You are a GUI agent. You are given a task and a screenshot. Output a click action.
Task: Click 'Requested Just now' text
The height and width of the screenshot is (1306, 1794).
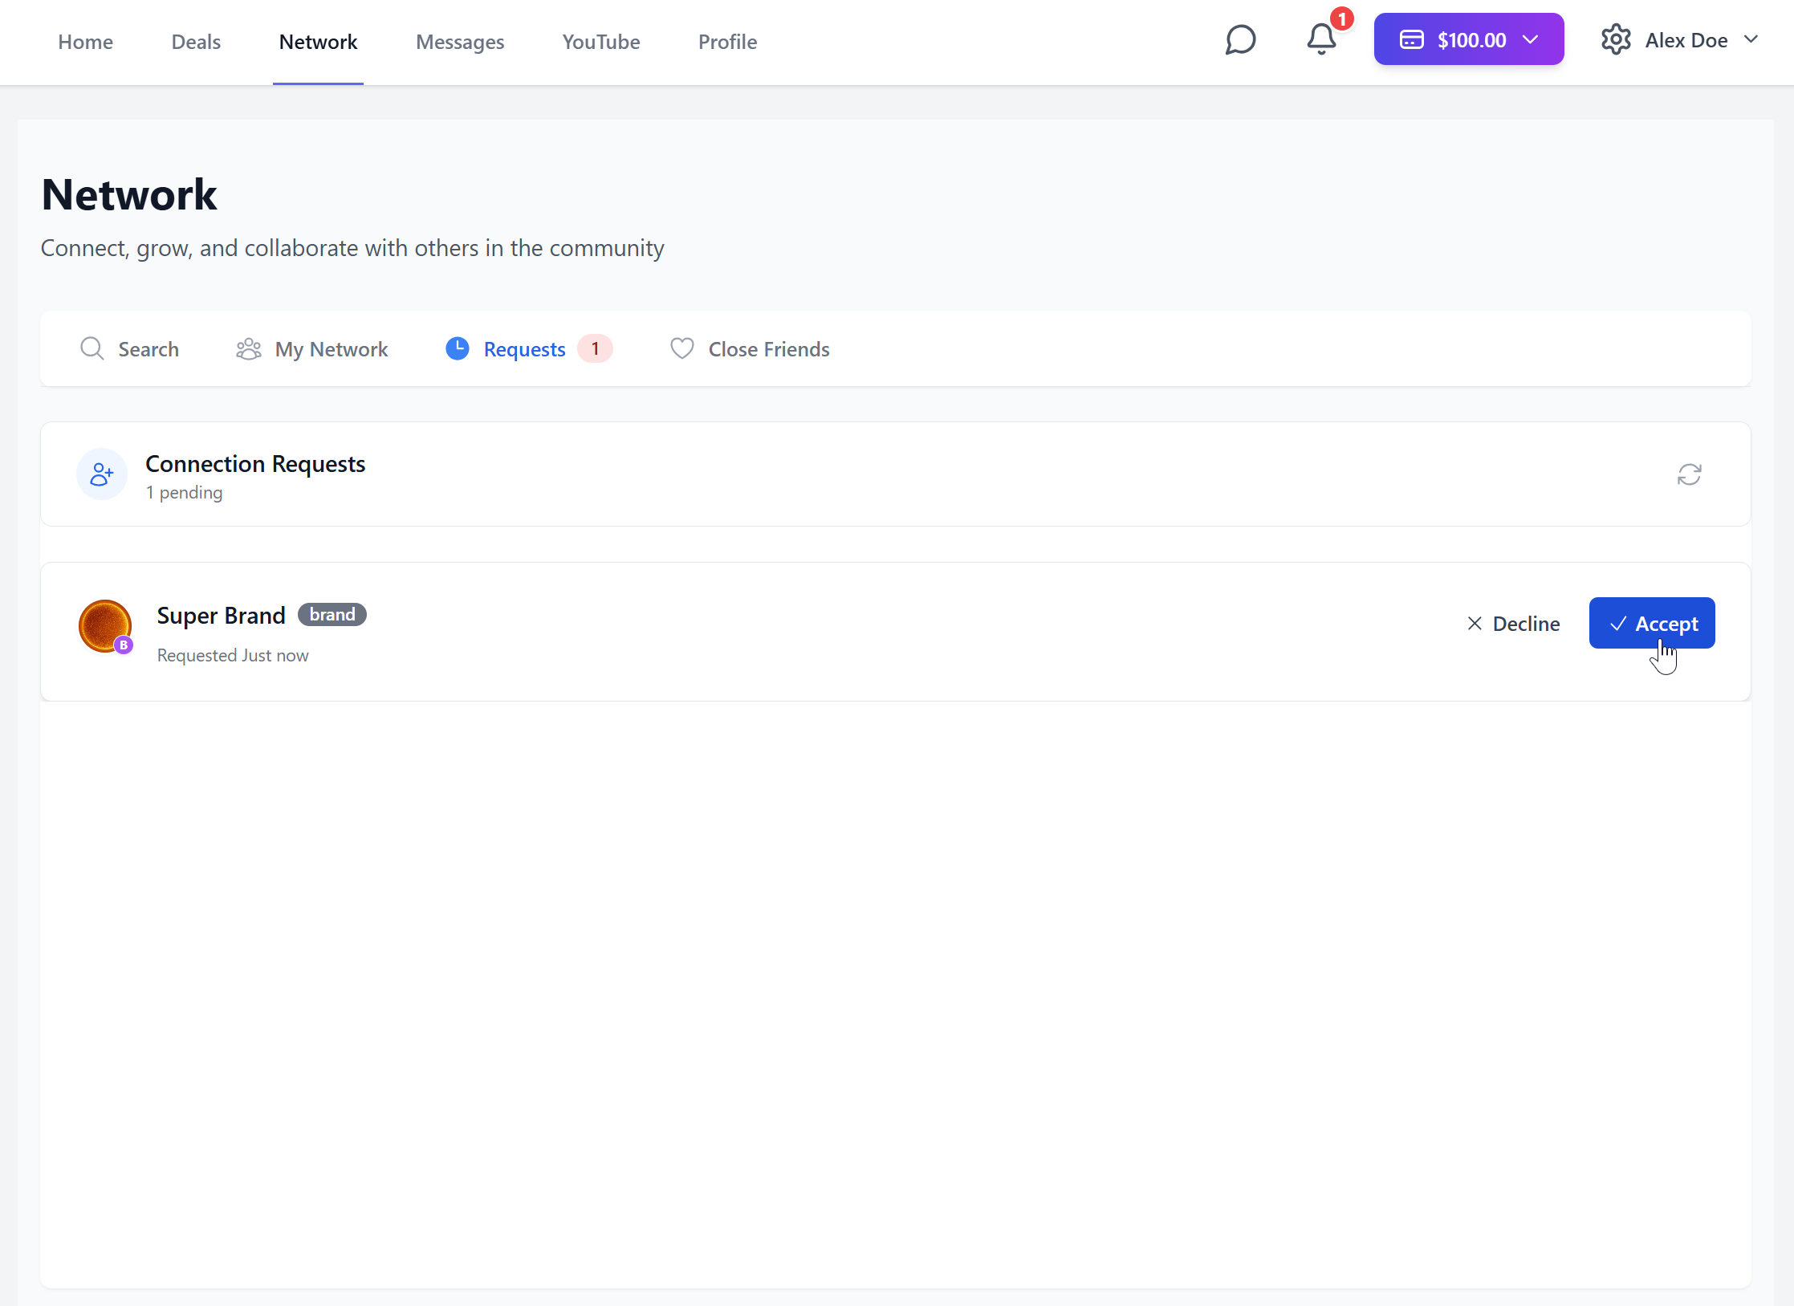233,656
